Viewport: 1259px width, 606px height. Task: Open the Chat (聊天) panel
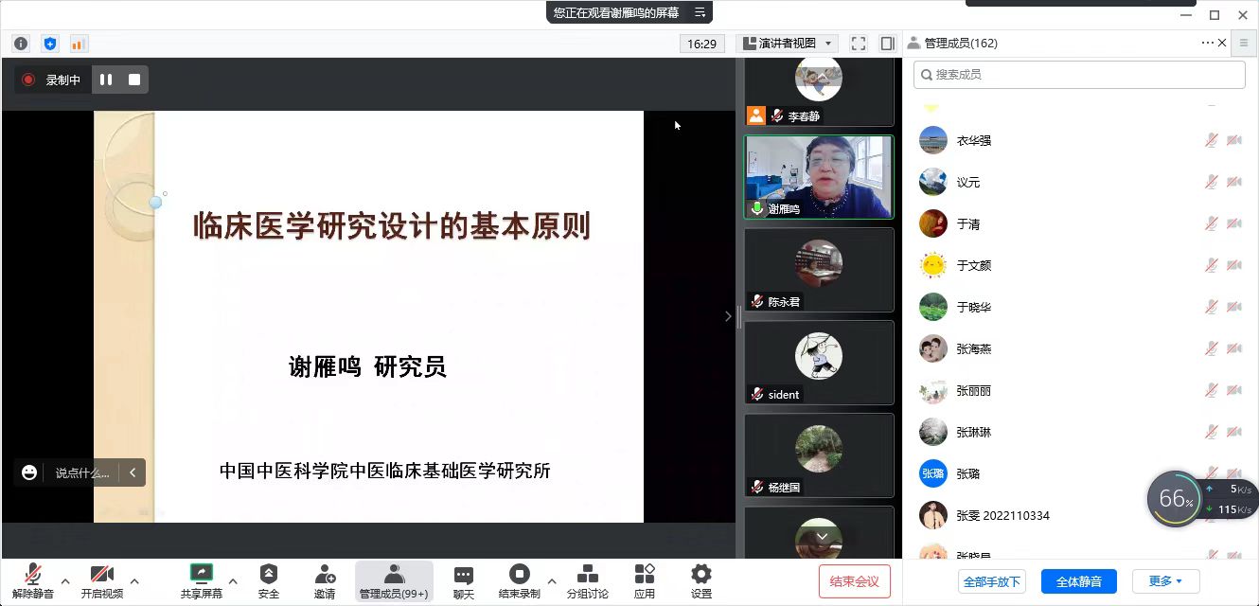tap(463, 580)
